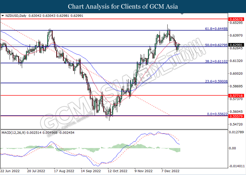Click the 14 Sep 2022 date label
246x175 pixels.
click(91, 171)
